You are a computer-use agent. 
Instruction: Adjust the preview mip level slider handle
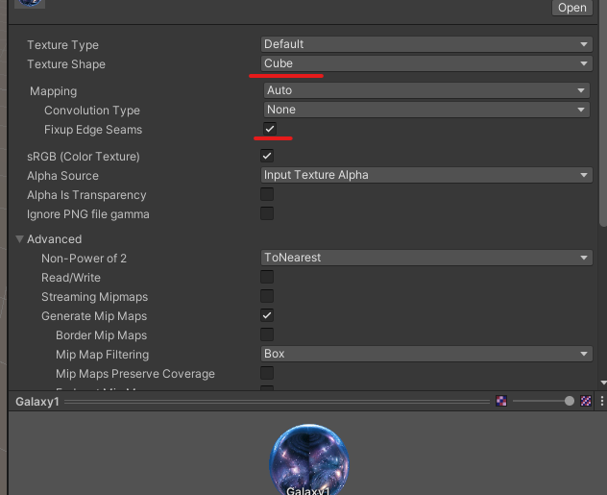tap(569, 401)
